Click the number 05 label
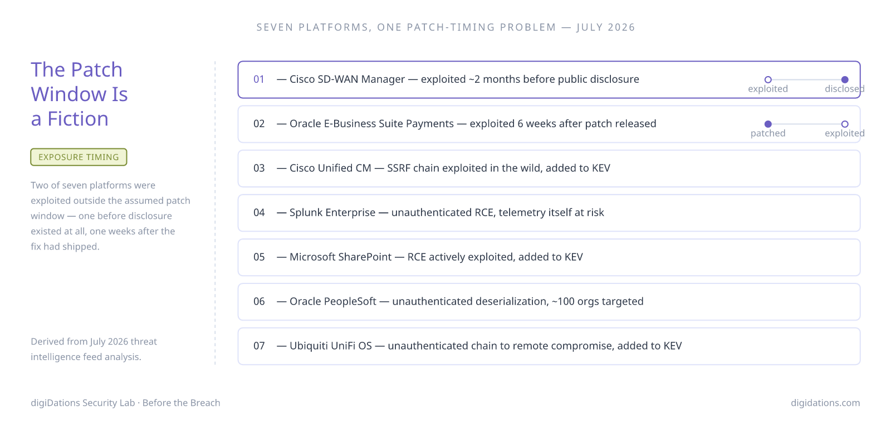The width and height of the screenshot is (891, 429). [259, 257]
